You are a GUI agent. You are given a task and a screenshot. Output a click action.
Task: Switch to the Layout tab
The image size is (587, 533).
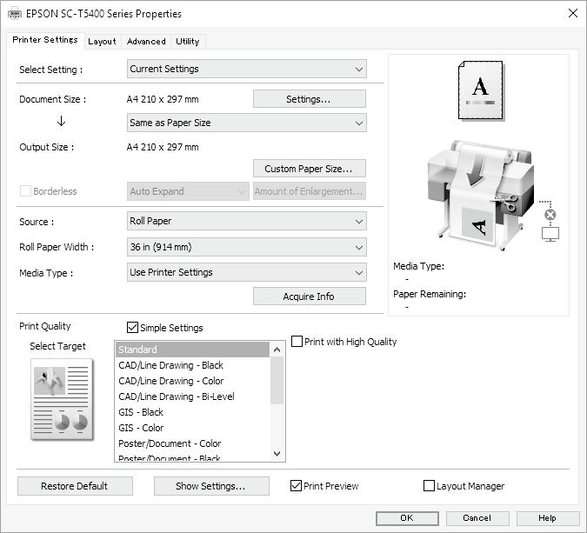coord(103,42)
